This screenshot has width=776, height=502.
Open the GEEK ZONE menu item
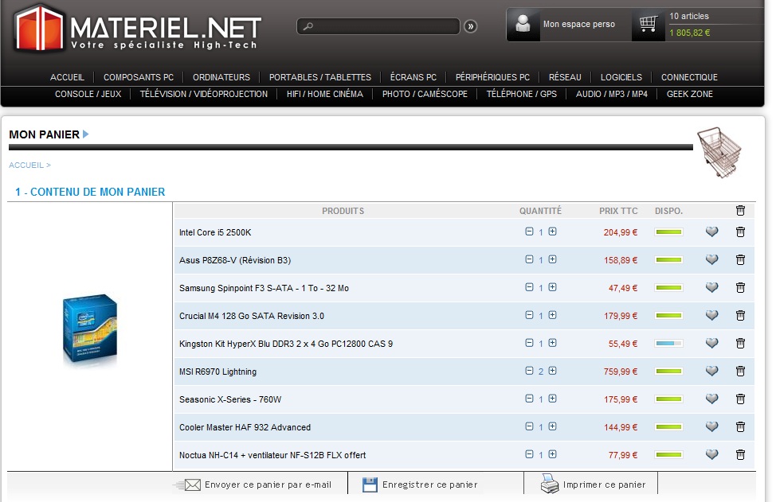click(690, 94)
